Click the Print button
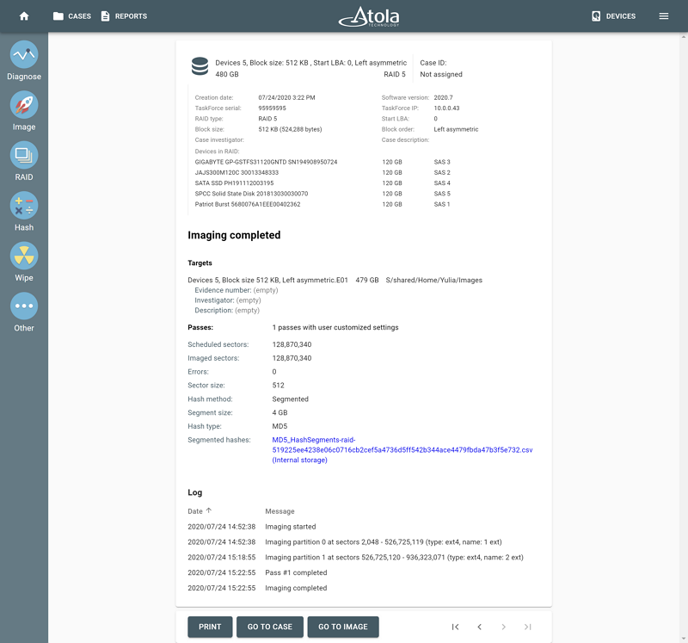The width and height of the screenshot is (688, 643). click(210, 627)
